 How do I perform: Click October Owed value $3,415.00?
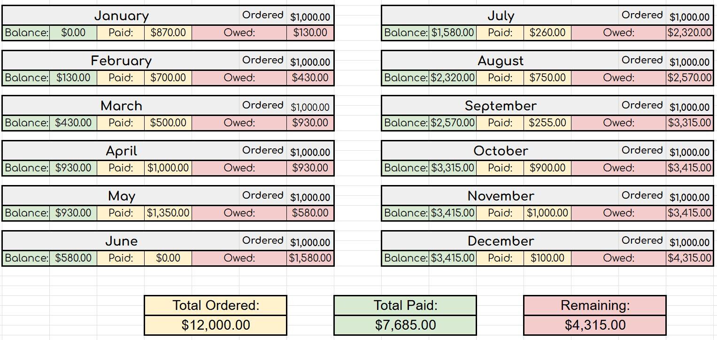point(689,168)
